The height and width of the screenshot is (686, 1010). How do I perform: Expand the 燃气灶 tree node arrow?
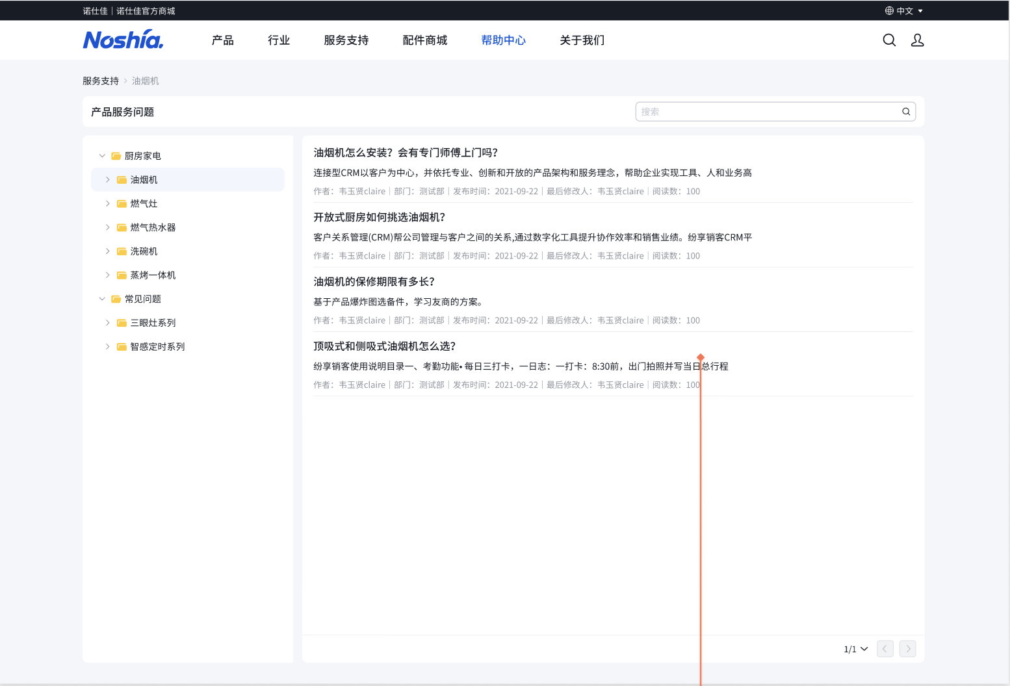(108, 203)
